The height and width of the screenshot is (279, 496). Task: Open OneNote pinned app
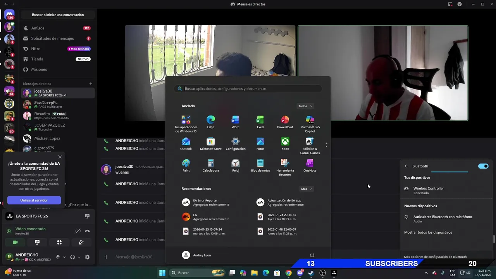[x=310, y=165]
